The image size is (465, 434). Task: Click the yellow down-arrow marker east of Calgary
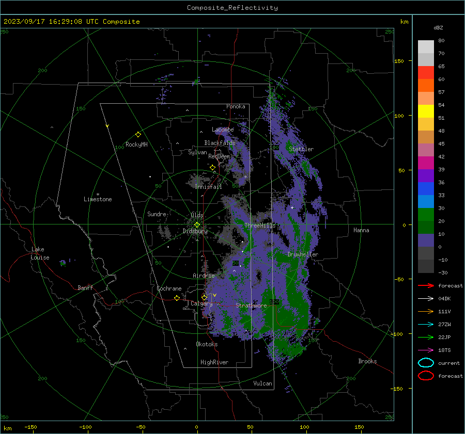pyautogui.click(x=214, y=295)
